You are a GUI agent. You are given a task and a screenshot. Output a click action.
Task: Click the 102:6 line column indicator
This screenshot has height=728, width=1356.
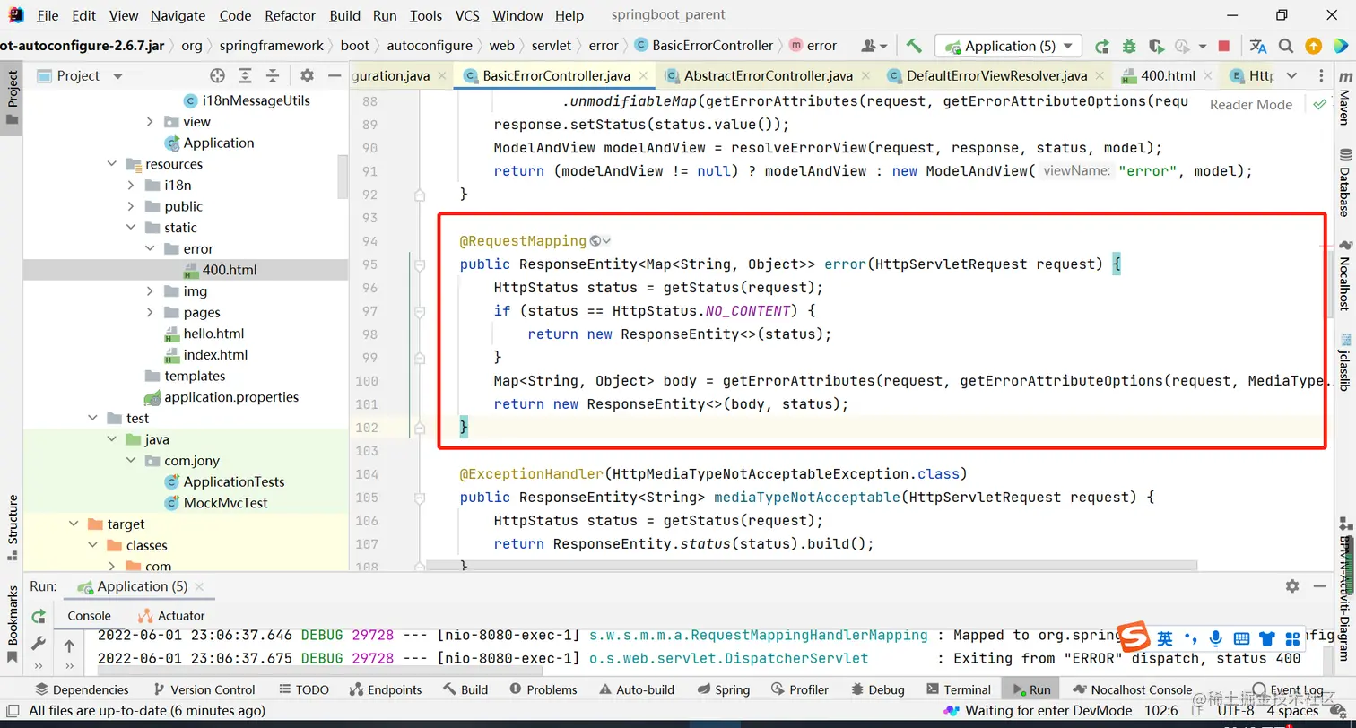pyautogui.click(x=1162, y=711)
